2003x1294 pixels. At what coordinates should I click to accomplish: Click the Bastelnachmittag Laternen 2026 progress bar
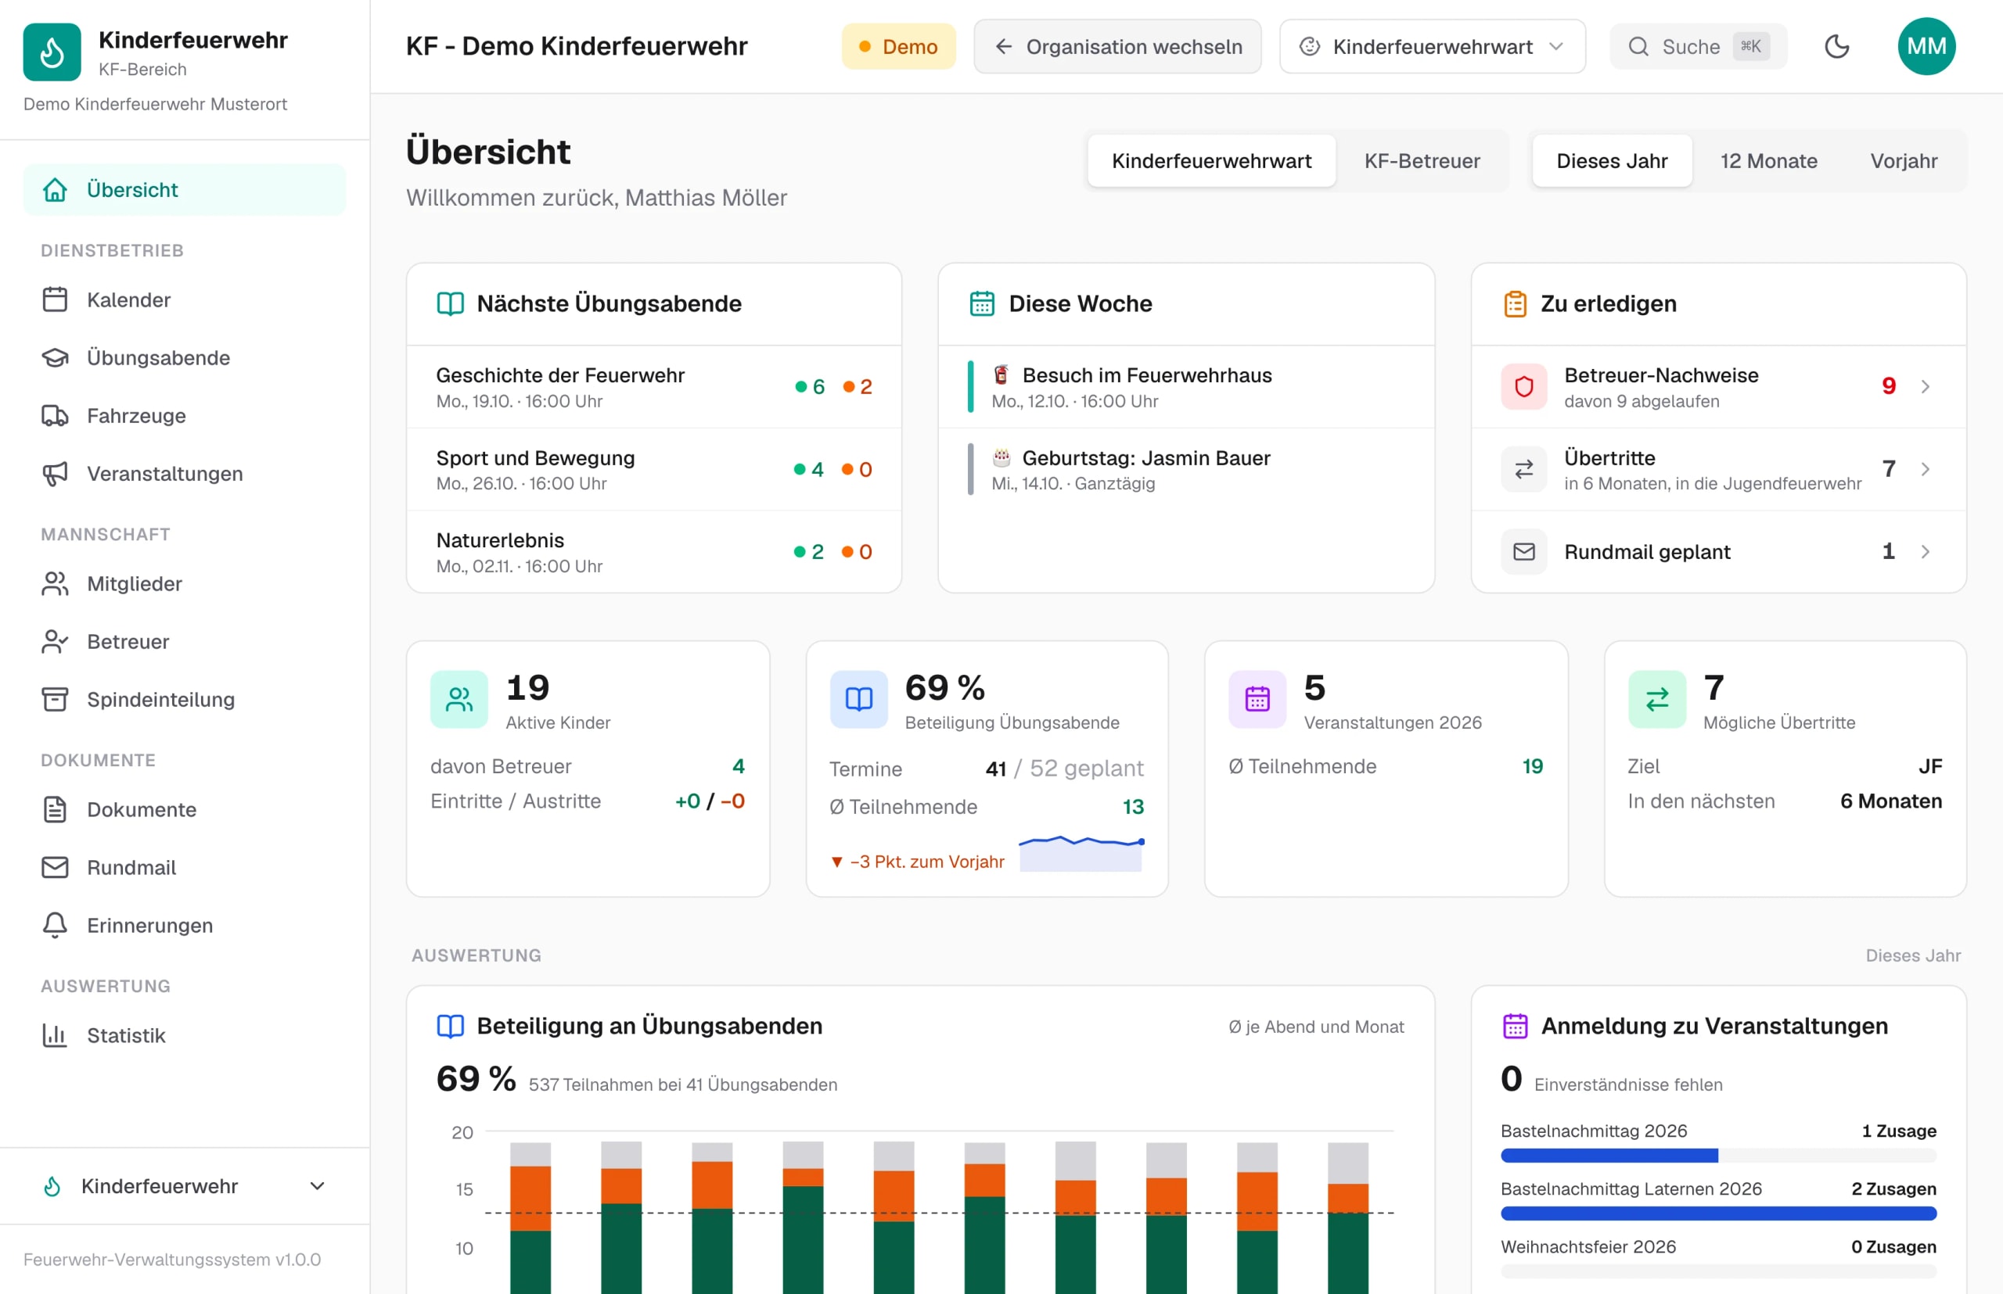tap(1718, 1214)
